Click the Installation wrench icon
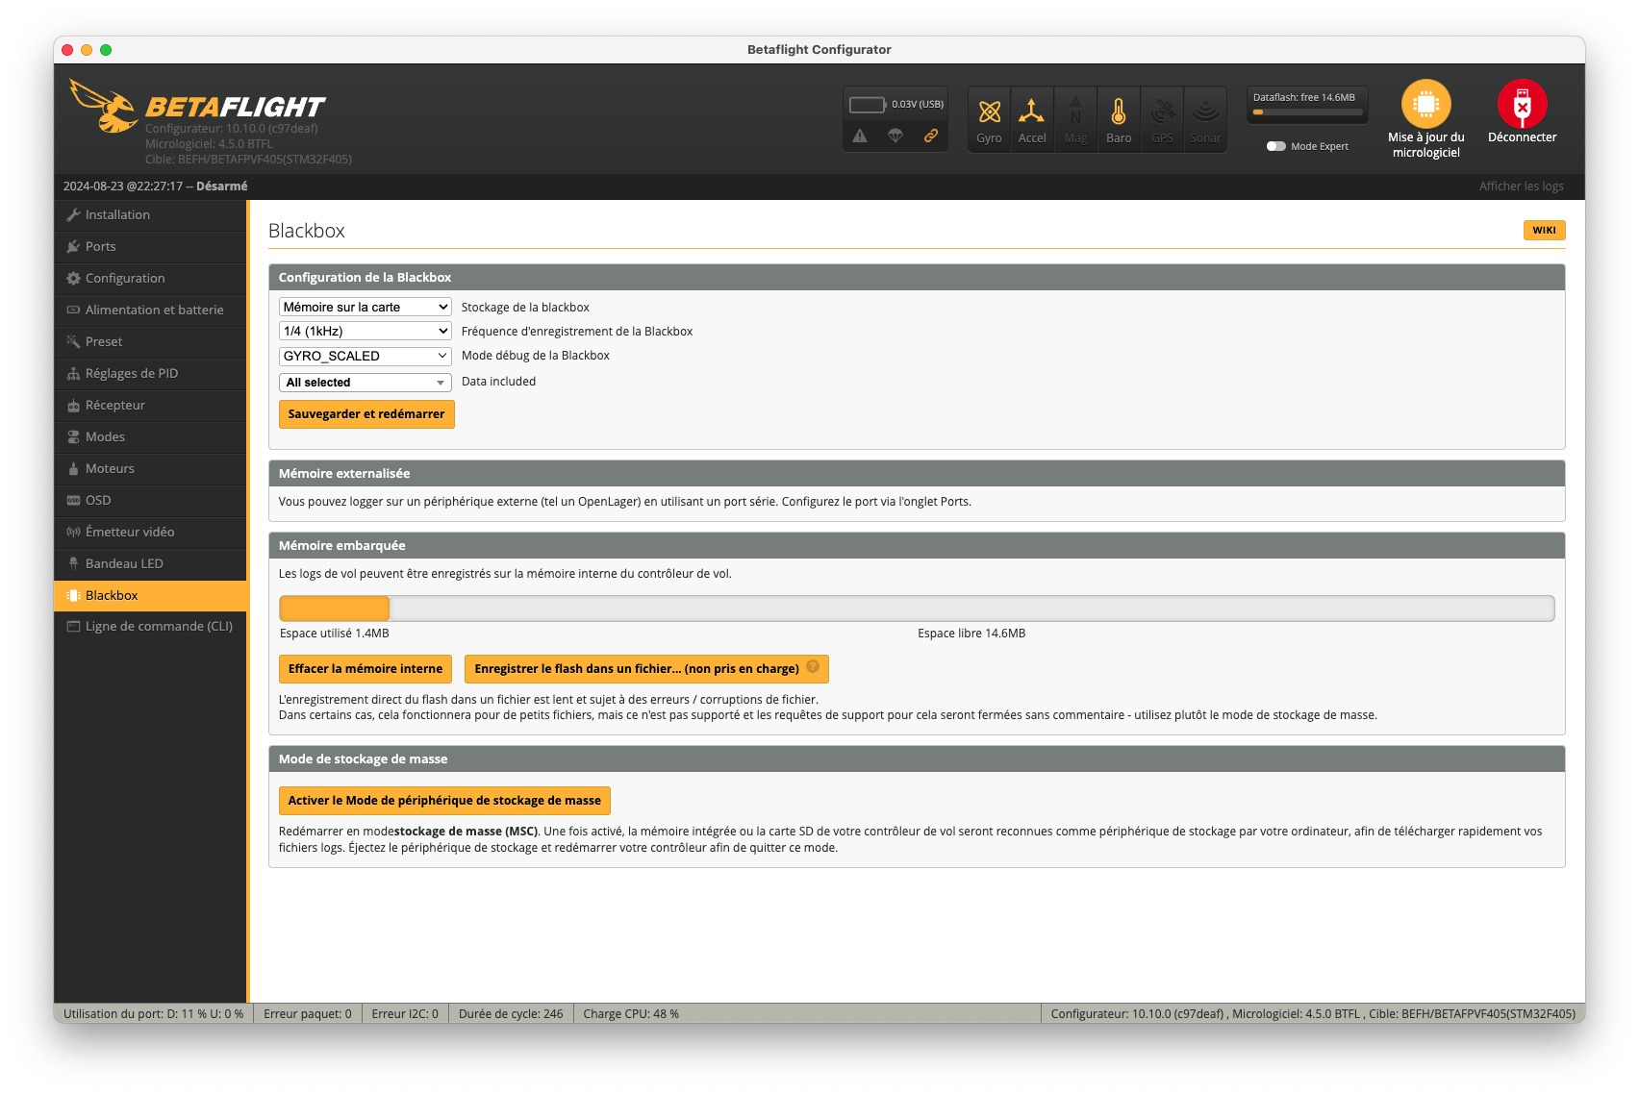 pyautogui.click(x=73, y=215)
